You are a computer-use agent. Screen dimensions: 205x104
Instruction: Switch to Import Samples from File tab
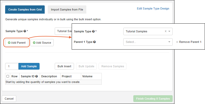coord(67,10)
